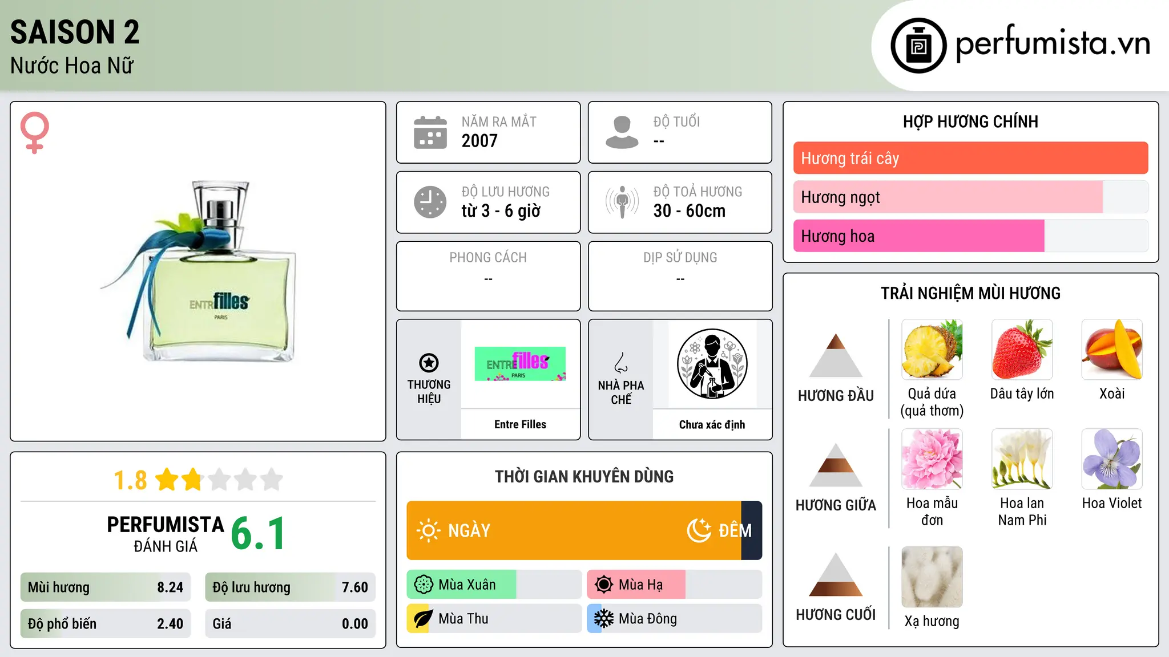Open the mango note image
The width and height of the screenshot is (1169, 657).
pyautogui.click(x=1112, y=350)
